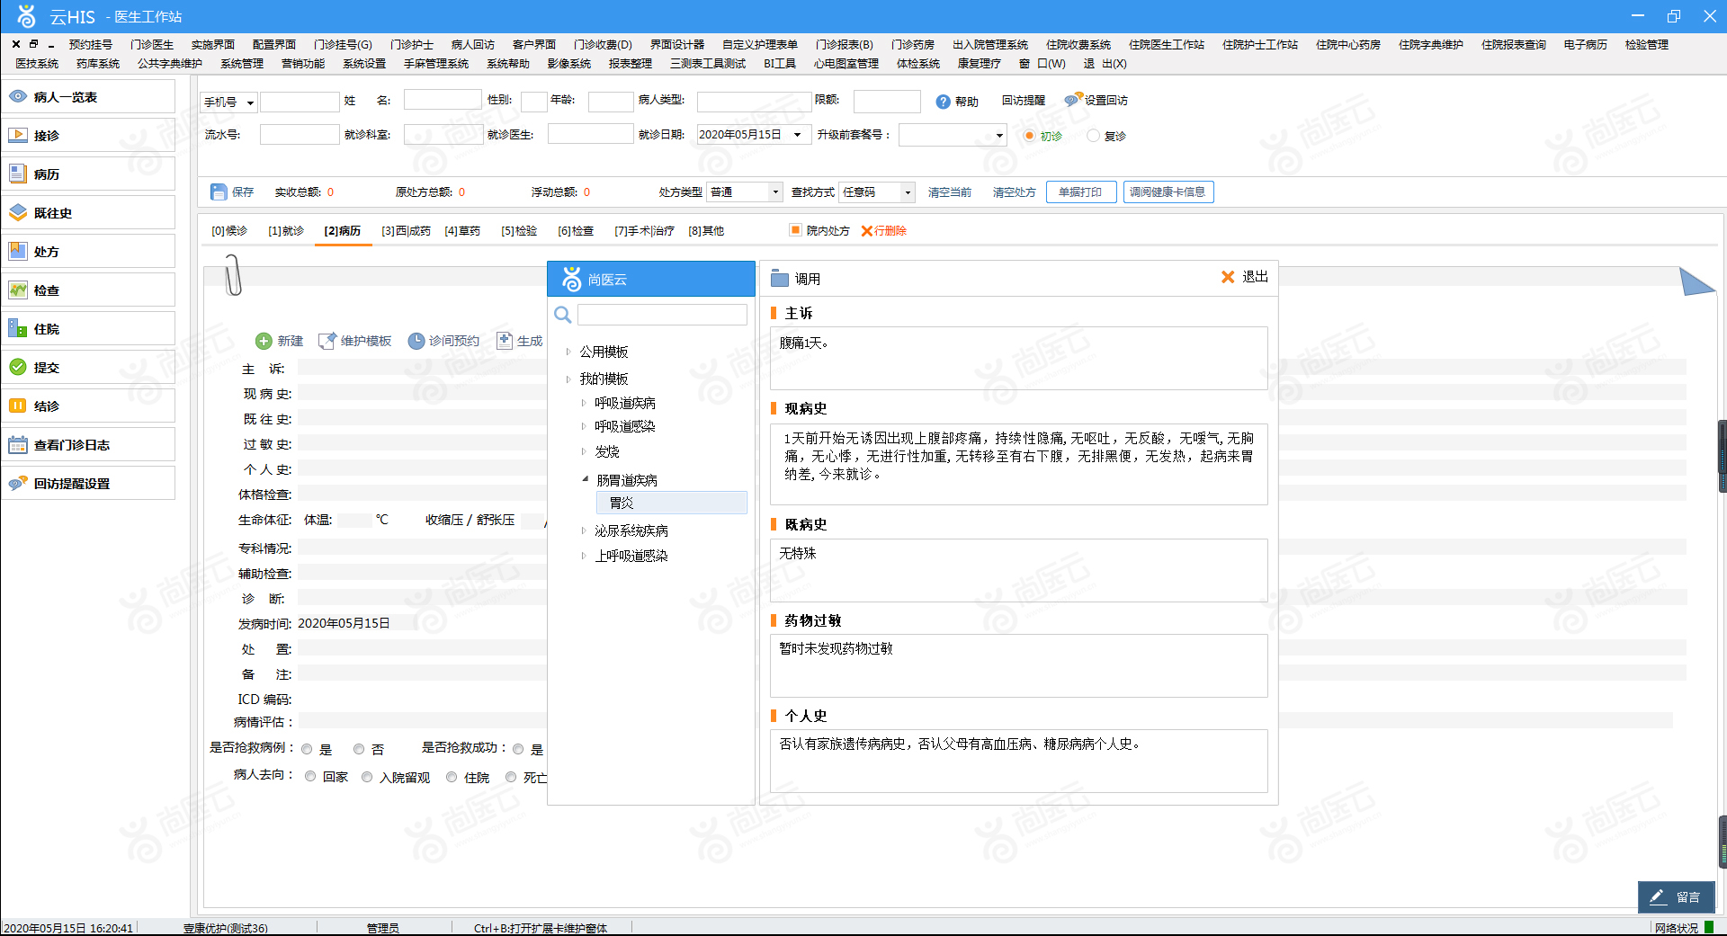1727x936 pixels.
Task: Click the 清空当前 link
Action: point(950,192)
